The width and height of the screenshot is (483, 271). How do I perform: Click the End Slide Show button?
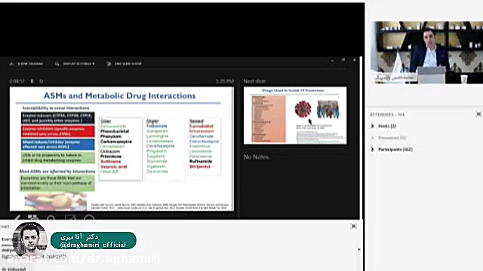pyautogui.click(x=124, y=64)
